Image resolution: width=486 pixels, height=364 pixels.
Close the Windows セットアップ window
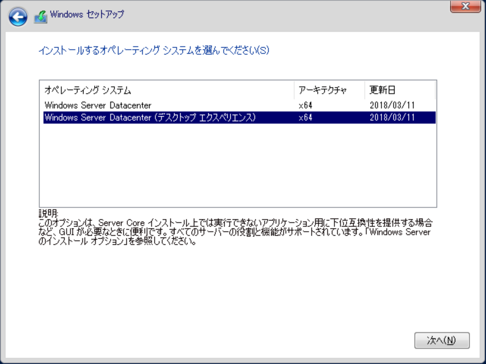pyautogui.click(x=465, y=6)
